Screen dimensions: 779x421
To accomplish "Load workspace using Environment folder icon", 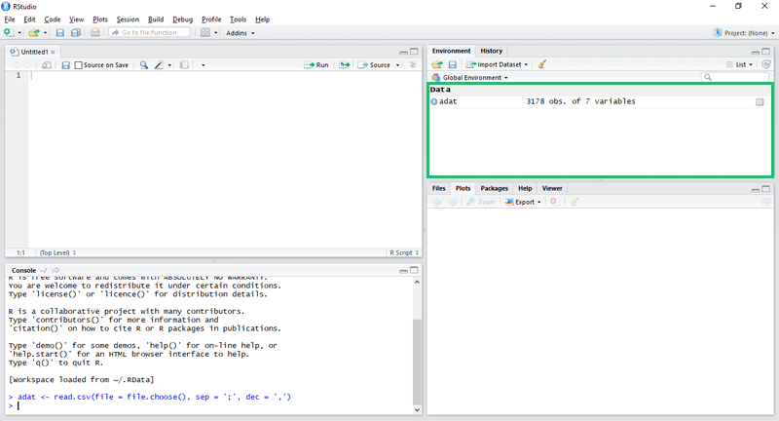I will (437, 64).
